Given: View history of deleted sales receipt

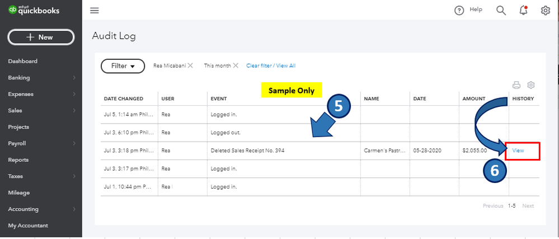Looking at the screenshot, I should pyautogui.click(x=518, y=151).
